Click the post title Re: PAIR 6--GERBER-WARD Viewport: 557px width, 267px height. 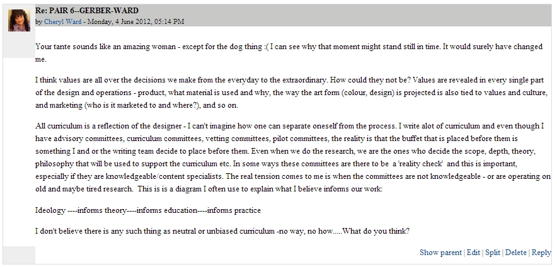click(x=86, y=11)
